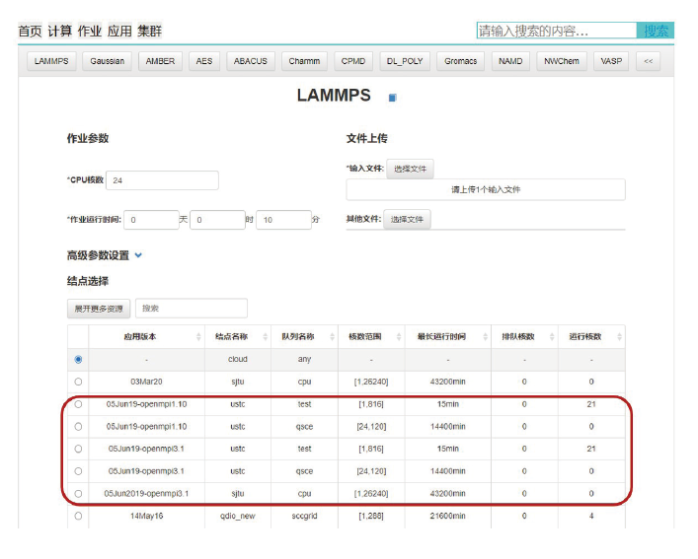Focus the run time hours field
This screenshot has height=559, width=698.
217,220
